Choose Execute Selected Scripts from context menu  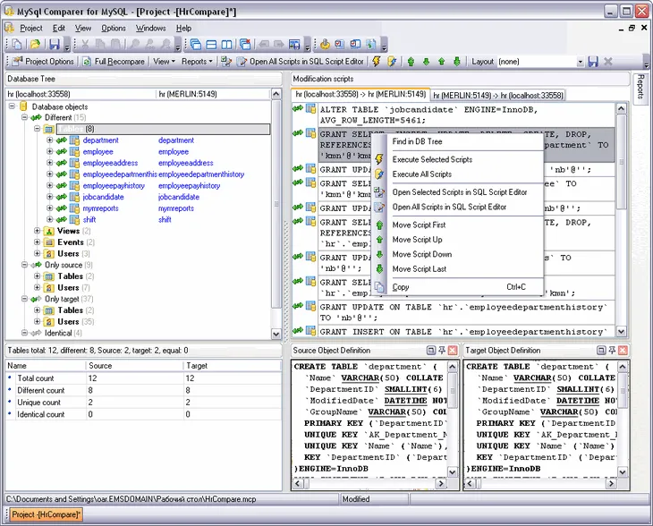pos(432,159)
